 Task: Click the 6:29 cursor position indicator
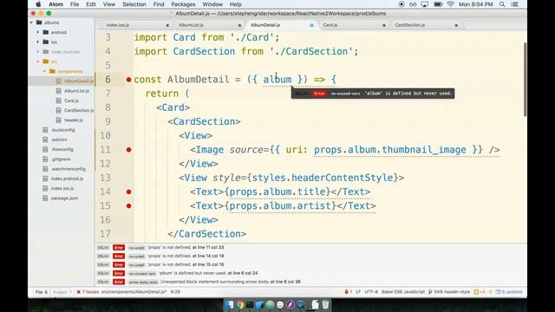(x=175, y=292)
